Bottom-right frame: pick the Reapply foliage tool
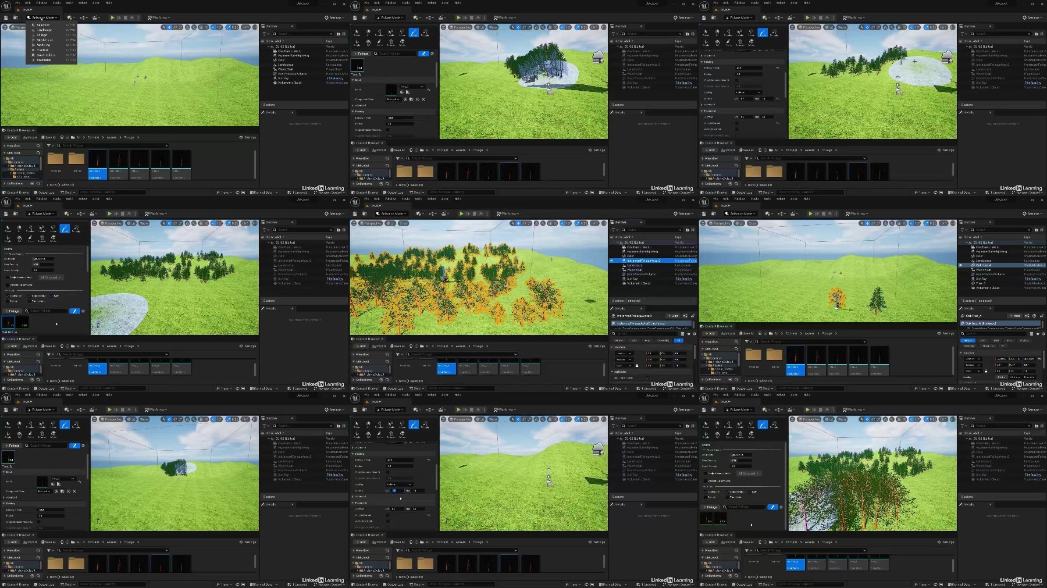 [774, 425]
